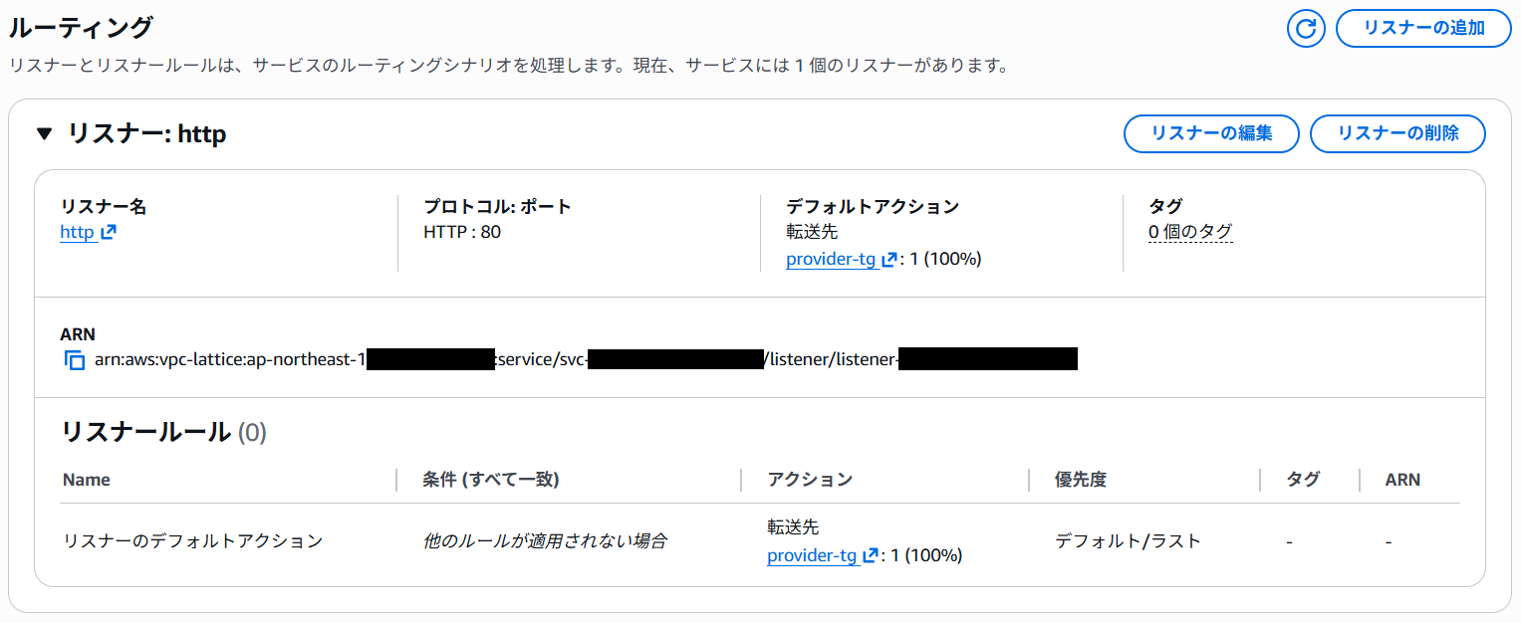Click the Name column header
Image resolution: width=1521 pixels, height=623 pixels.
point(87,480)
